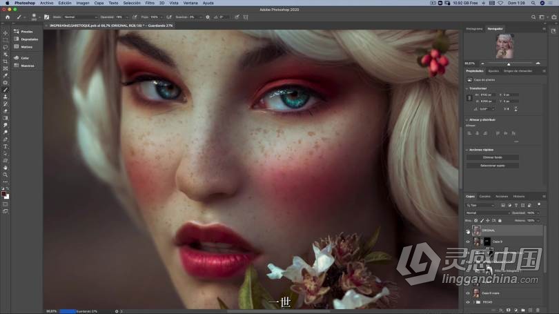The image size is (559, 314).
Task: Select the Clone Stamp tool
Action: tap(6, 97)
